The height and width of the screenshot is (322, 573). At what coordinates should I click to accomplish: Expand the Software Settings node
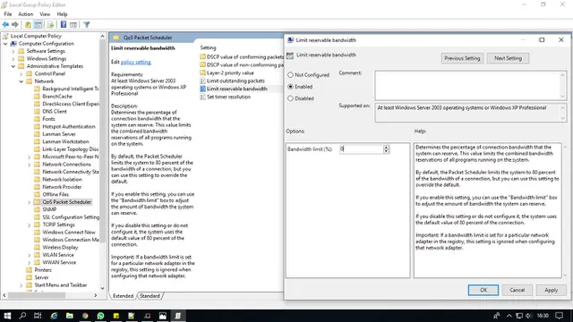coord(13,51)
